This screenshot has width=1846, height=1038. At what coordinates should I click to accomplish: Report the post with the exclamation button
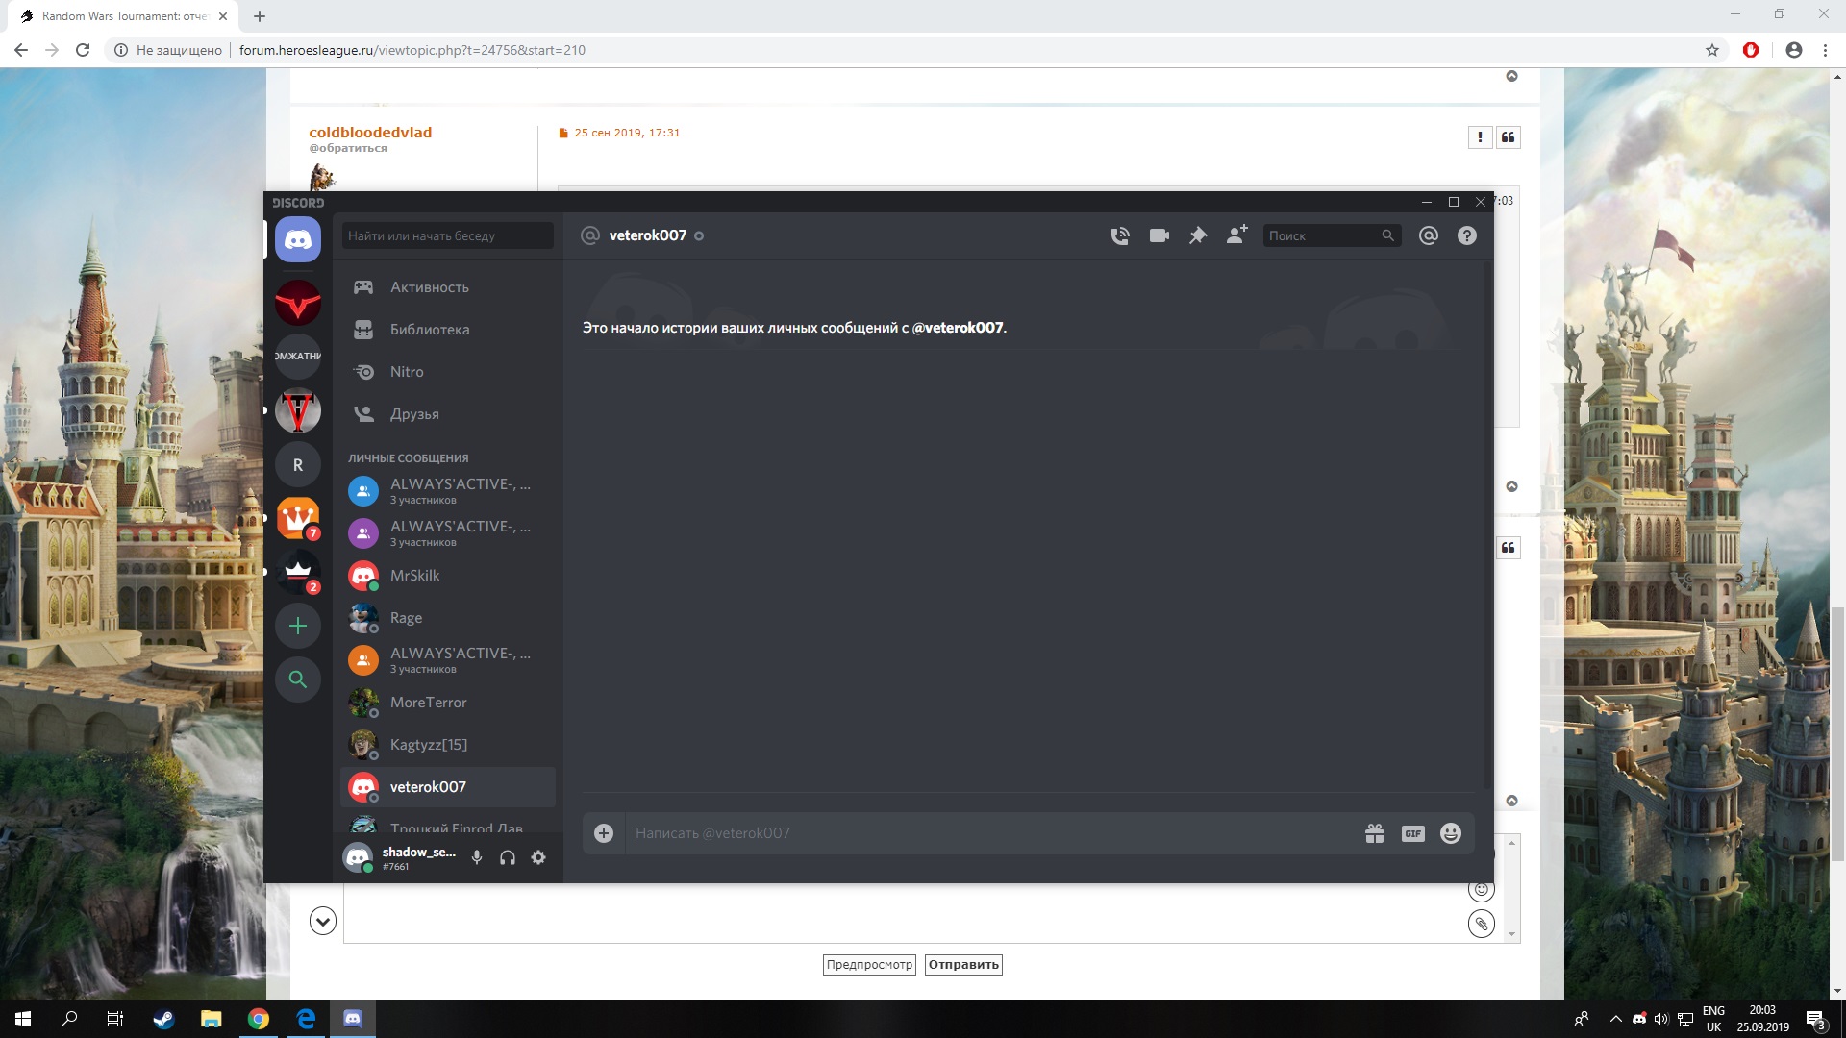coord(1480,137)
